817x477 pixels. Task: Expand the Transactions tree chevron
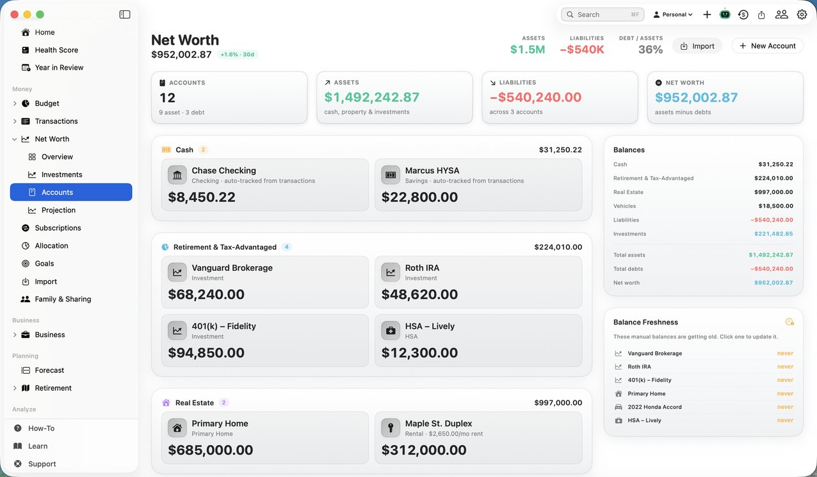click(15, 121)
